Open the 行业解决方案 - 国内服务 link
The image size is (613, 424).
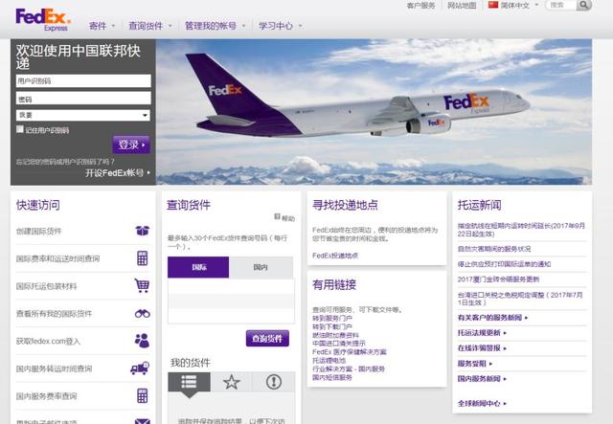coord(349,368)
